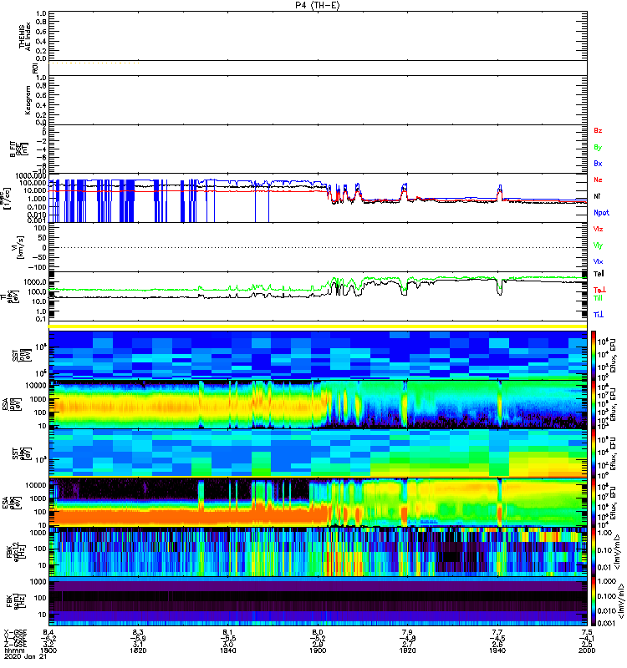Screen dimensions: 627x668
Task: Click the "2000" time tick label
Action: point(587,650)
